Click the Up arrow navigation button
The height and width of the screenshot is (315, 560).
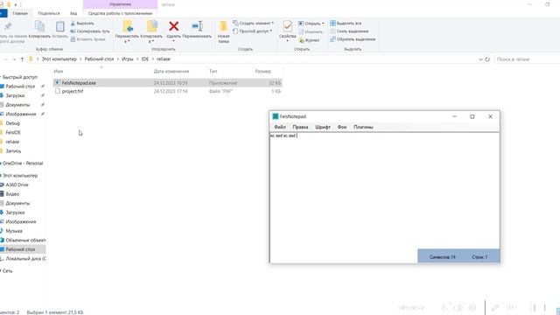22,59
